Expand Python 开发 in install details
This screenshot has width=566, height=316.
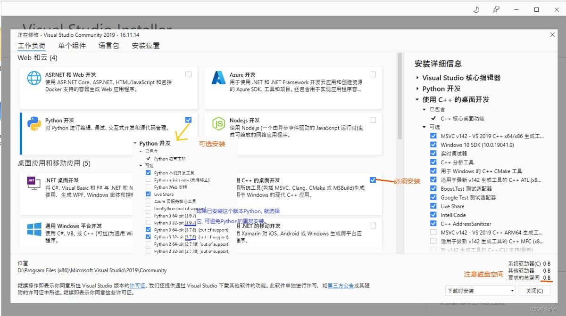(x=417, y=89)
